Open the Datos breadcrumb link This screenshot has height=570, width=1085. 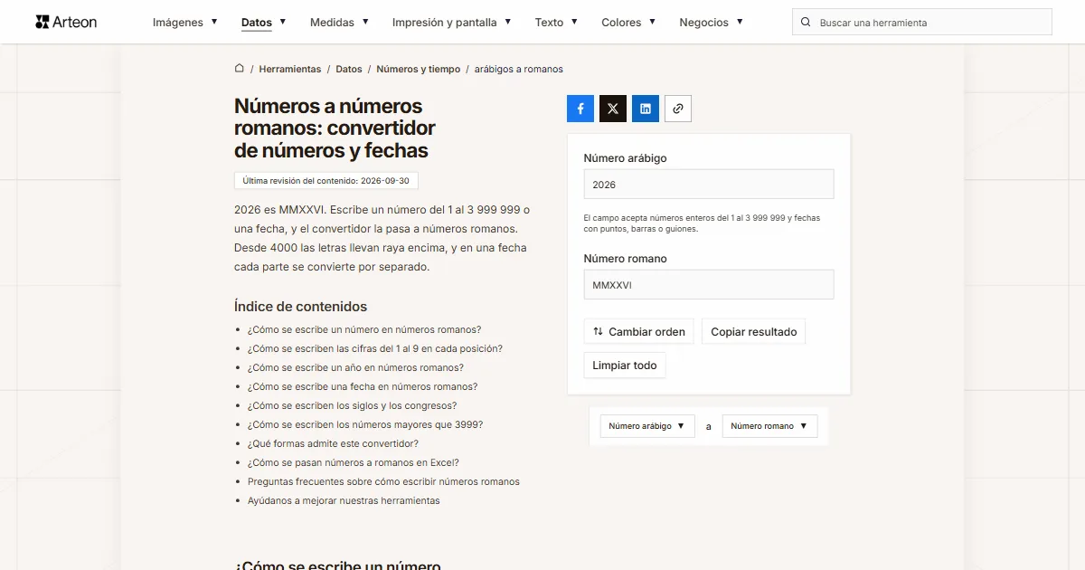[x=349, y=69]
